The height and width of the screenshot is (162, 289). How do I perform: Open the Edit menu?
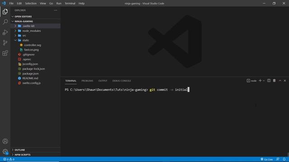19,3
